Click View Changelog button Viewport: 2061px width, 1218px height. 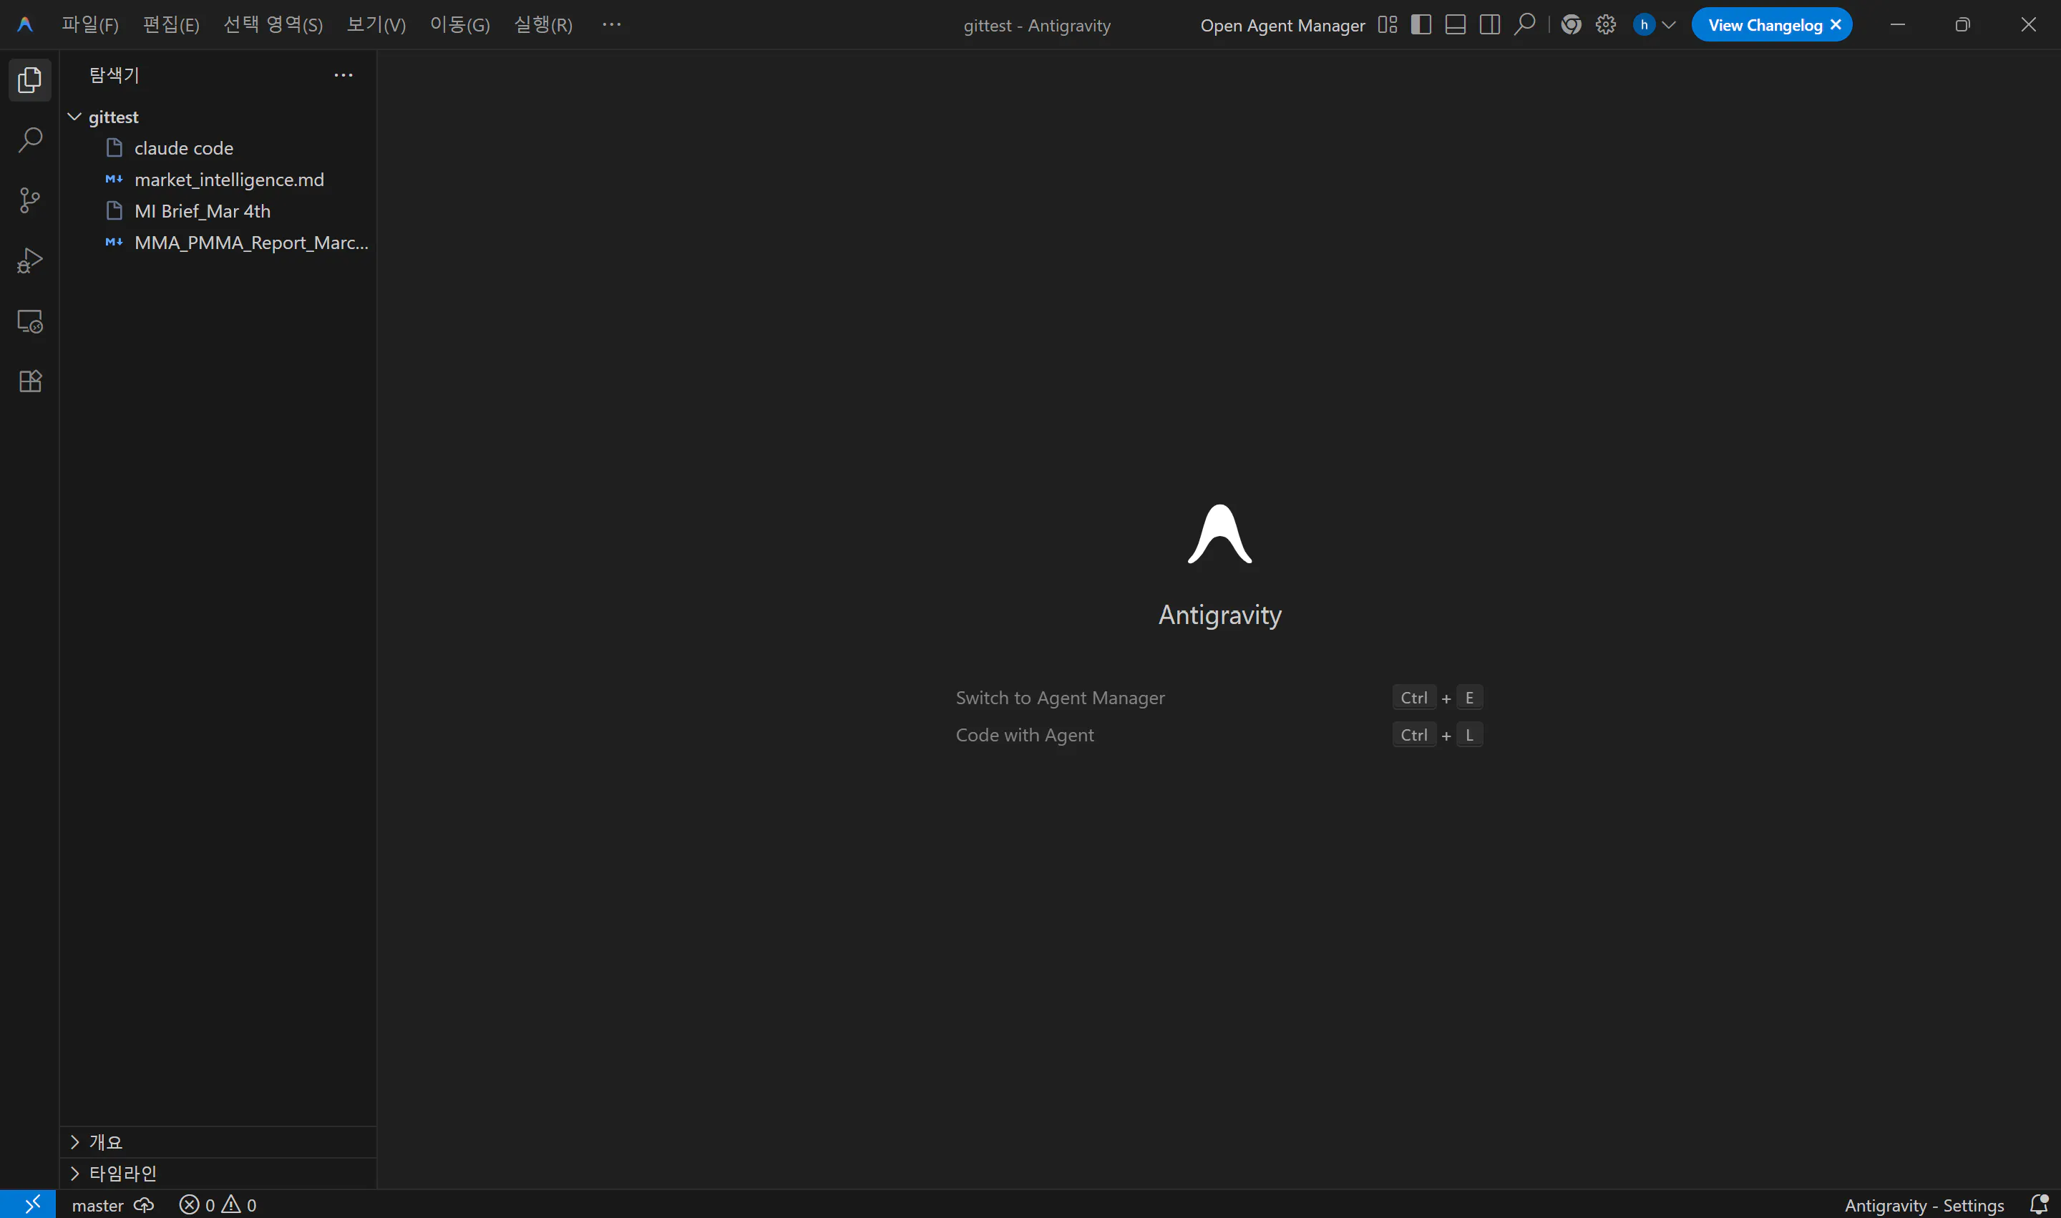[1765, 24]
